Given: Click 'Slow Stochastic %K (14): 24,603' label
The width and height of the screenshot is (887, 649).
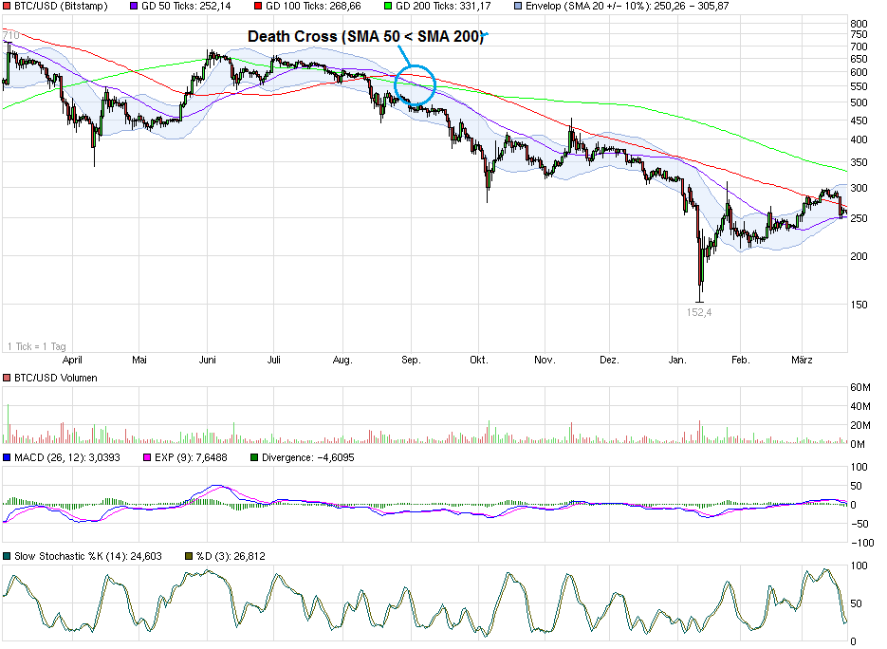Looking at the screenshot, I should pos(88,557).
